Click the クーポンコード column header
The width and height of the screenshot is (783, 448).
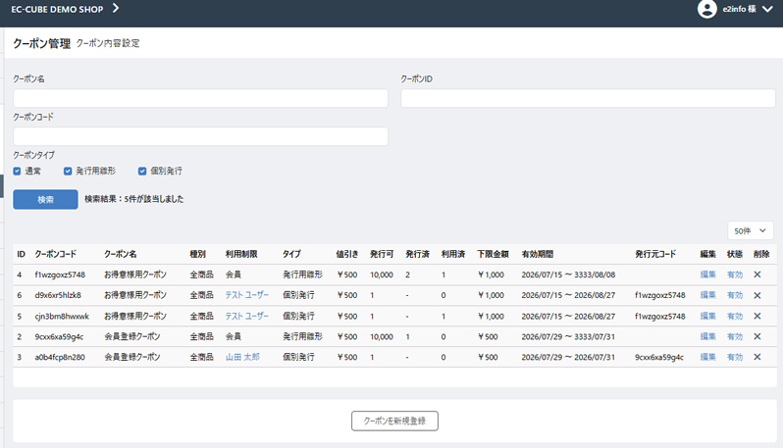(x=55, y=254)
